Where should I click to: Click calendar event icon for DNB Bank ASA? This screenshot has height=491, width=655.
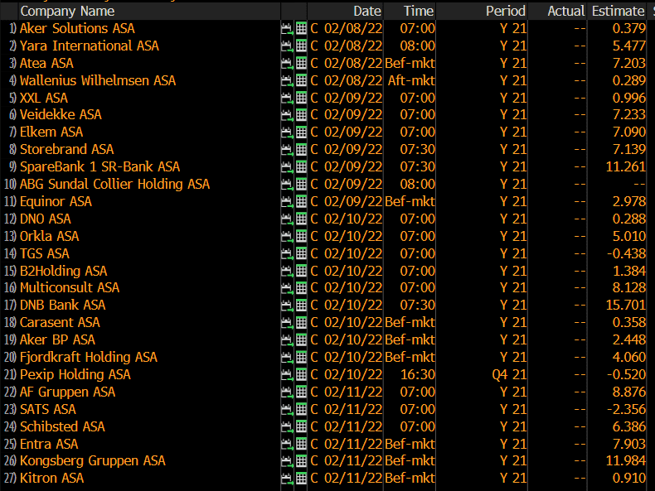[287, 306]
